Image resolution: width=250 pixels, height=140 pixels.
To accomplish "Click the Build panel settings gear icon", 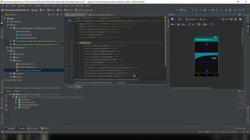I will 239,91.
